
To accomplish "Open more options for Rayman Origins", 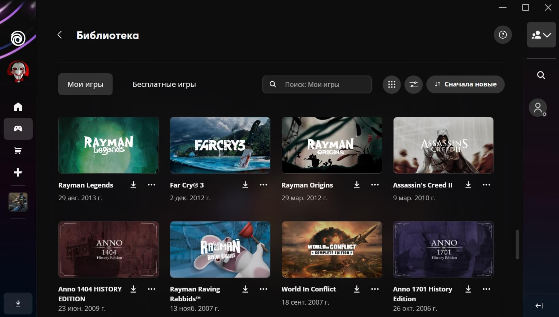I will pyautogui.click(x=375, y=185).
